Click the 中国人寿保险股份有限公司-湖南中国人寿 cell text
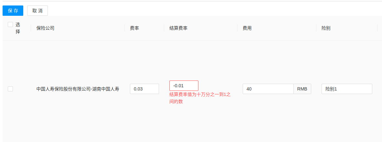The height and width of the screenshot is (142, 382). tap(78, 89)
